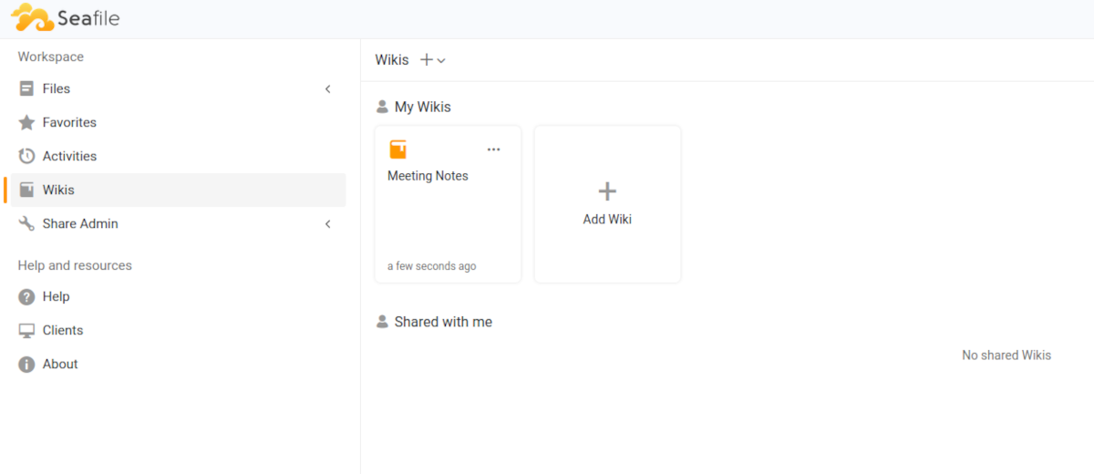Click the orange Meeting Notes wiki icon
This screenshot has width=1094, height=474.
tap(398, 149)
